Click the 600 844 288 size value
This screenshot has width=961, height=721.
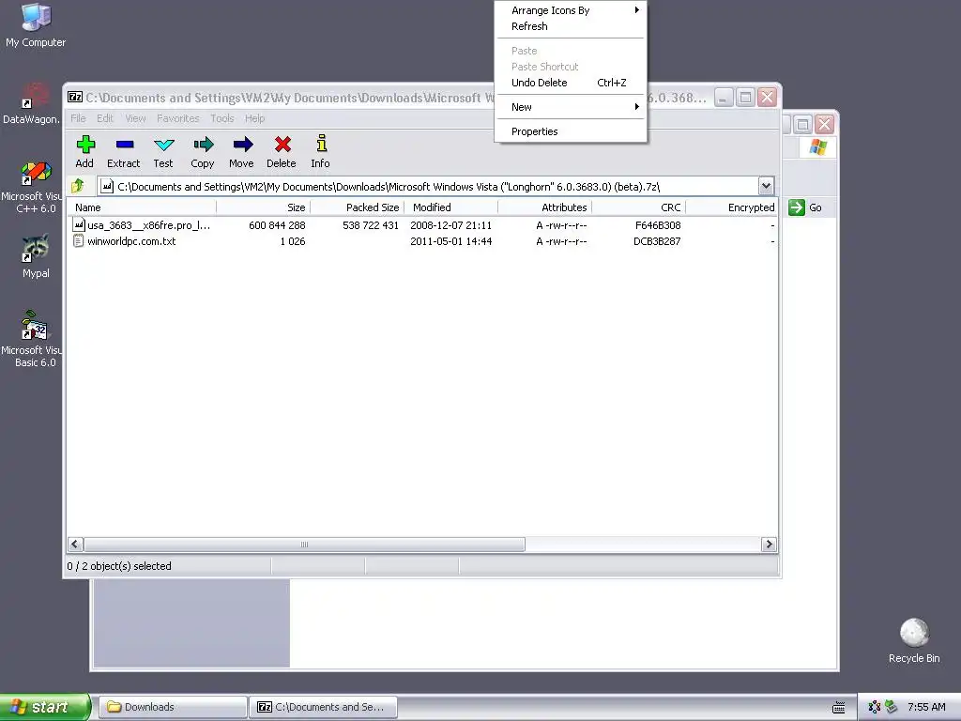click(x=277, y=225)
